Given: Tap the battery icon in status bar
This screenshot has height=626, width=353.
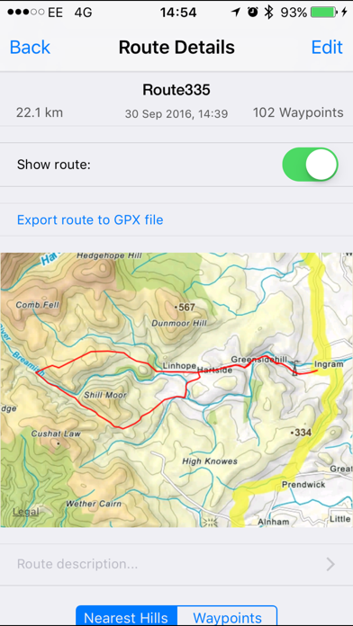Looking at the screenshot, I should click(x=324, y=13).
